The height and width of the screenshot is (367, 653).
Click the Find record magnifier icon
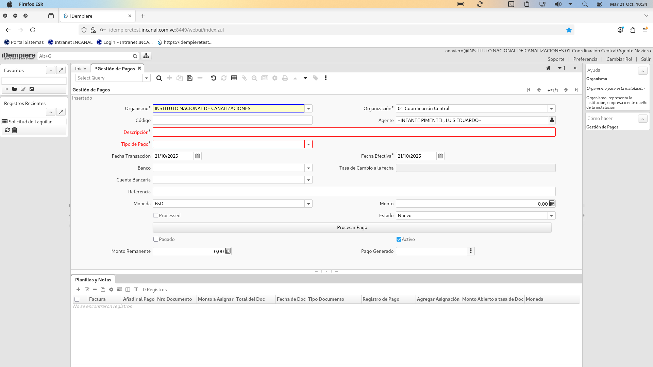tap(159, 78)
